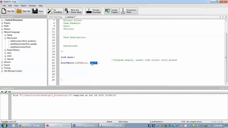The height and width of the screenshot is (128, 228).
Task: Click the Pseudocode: comment line
Action: click(x=71, y=46)
